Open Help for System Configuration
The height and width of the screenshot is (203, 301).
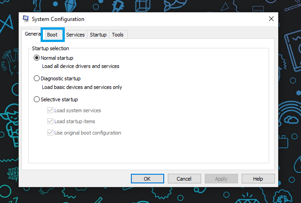pyautogui.click(x=258, y=179)
